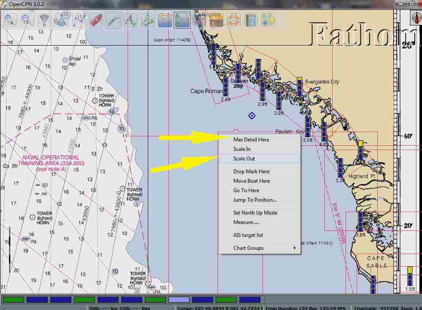Click the CAPE SABLE chart label
422x310 pixels.
(376, 262)
